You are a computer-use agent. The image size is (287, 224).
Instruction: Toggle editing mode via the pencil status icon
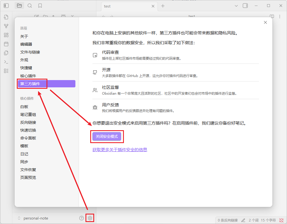243,220
